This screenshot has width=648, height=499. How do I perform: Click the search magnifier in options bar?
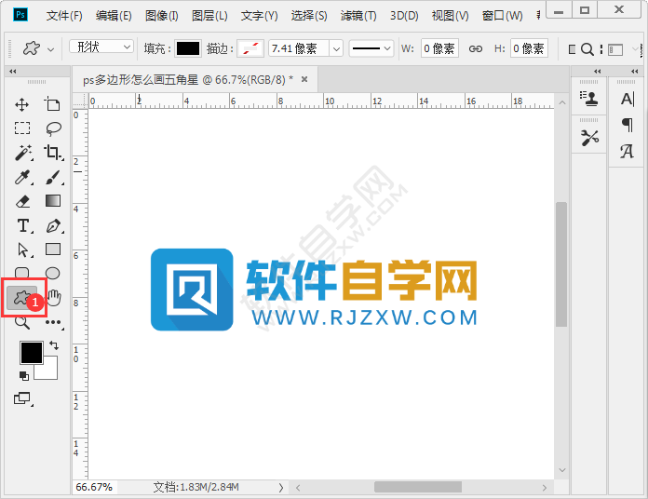587,49
